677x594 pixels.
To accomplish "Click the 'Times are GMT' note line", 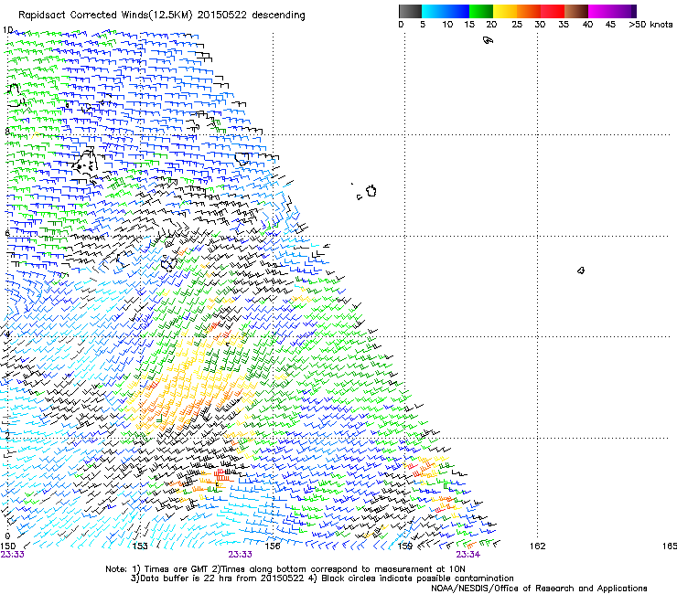I will click(x=285, y=569).
